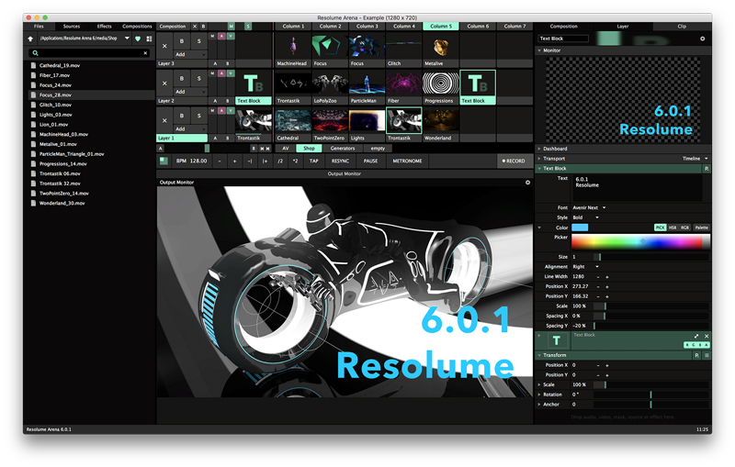Viewport: 735px width, 467px height.
Task: Click the rainbow color Picker bar
Action: [640, 241]
